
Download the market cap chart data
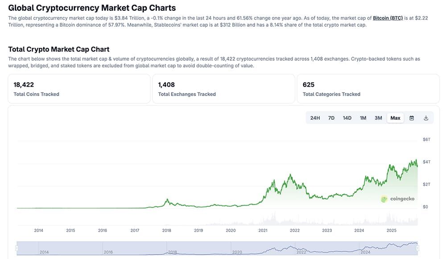(426, 117)
